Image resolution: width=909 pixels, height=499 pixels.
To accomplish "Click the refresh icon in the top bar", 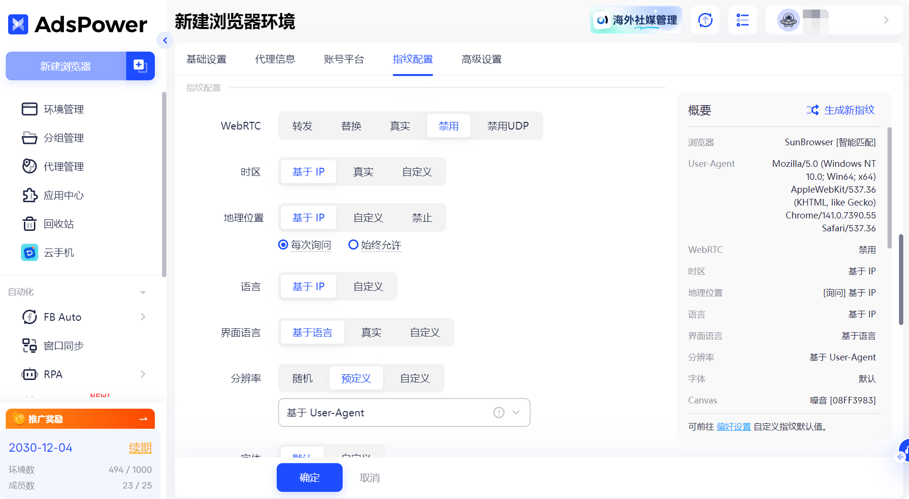I will click(705, 20).
